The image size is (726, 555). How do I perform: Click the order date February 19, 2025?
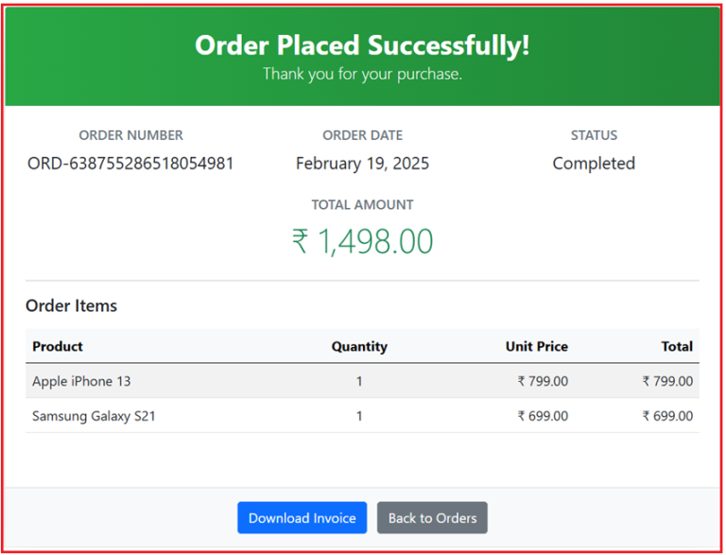tap(362, 164)
